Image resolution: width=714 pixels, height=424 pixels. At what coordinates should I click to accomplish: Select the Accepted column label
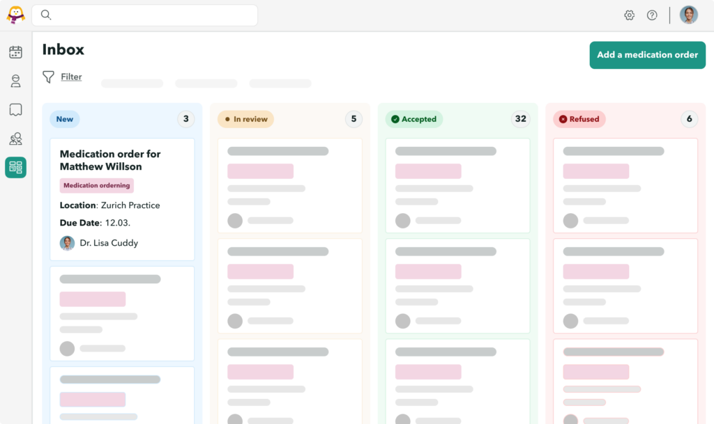[414, 119]
